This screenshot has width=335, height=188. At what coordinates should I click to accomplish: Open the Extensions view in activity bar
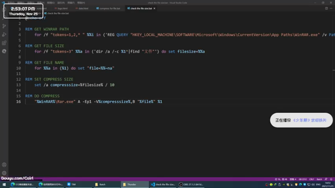click(4, 43)
